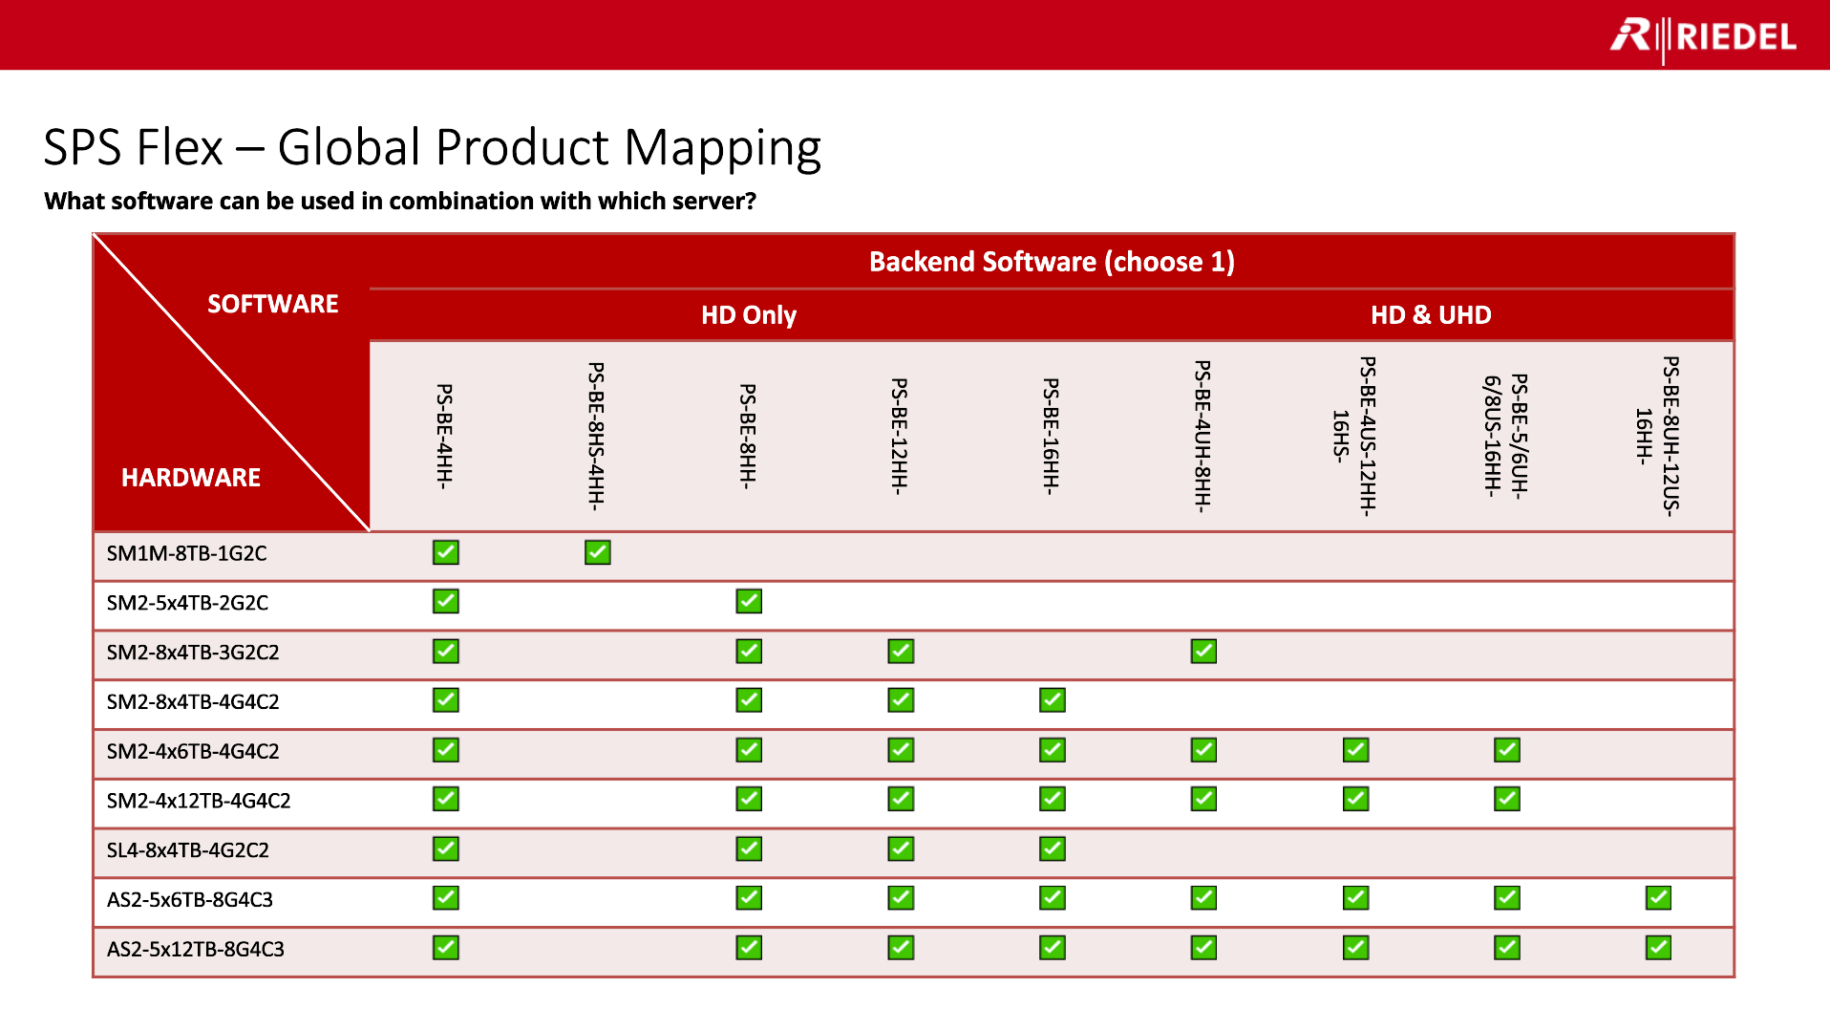Select the PS-BE-4HH column header

coord(445,437)
